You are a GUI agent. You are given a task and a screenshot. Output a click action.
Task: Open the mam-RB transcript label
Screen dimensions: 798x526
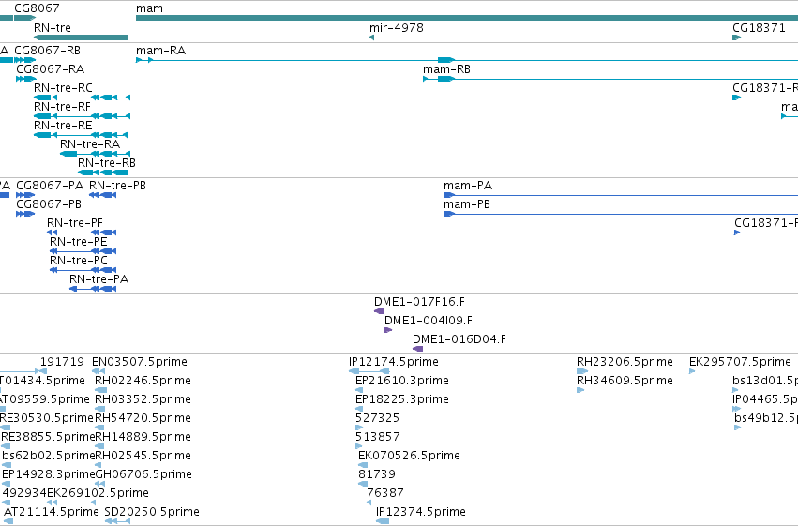coord(447,69)
